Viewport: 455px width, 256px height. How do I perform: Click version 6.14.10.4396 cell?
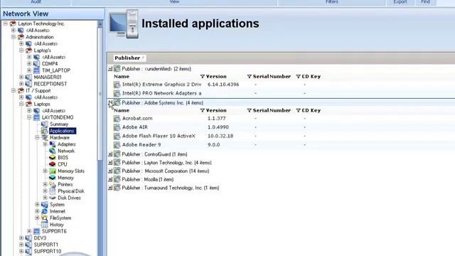coord(223,85)
